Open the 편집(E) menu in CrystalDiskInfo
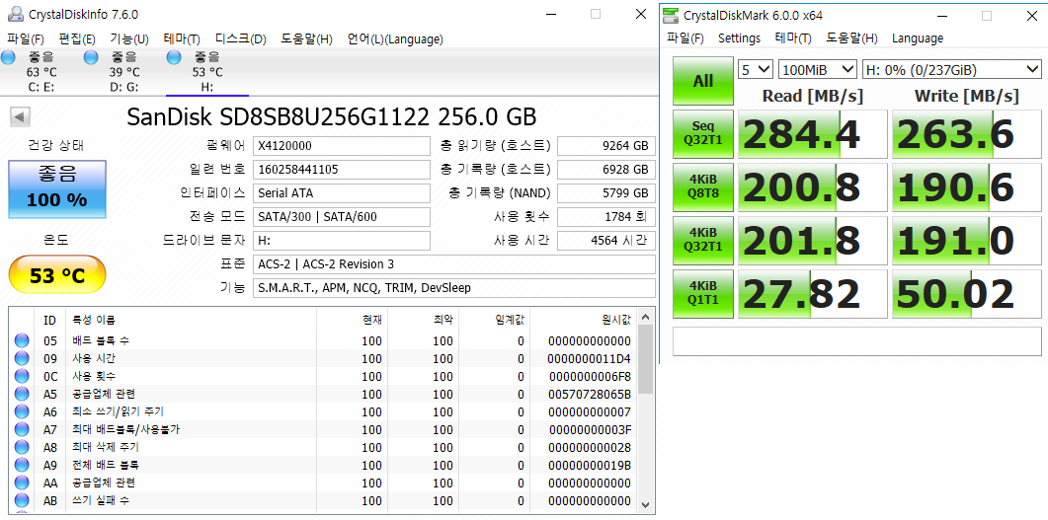This screenshot has width=1048, height=520. tap(77, 39)
